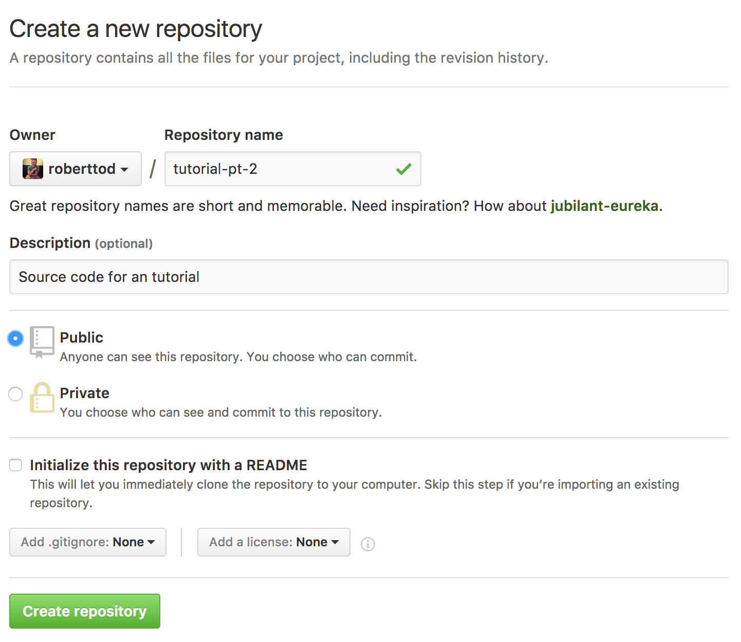The width and height of the screenshot is (741, 642).
Task: Click the public repository book icon
Action: tap(42, 342)
